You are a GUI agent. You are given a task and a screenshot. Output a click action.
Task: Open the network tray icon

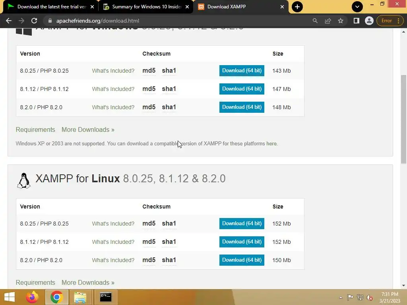tap(360, 297)
